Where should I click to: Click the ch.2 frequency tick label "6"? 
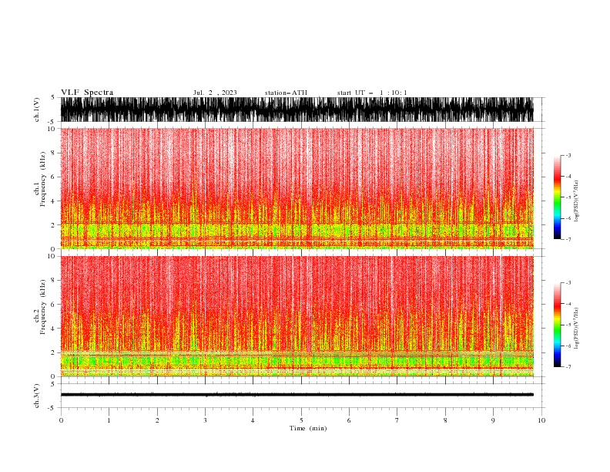[53, 304]
